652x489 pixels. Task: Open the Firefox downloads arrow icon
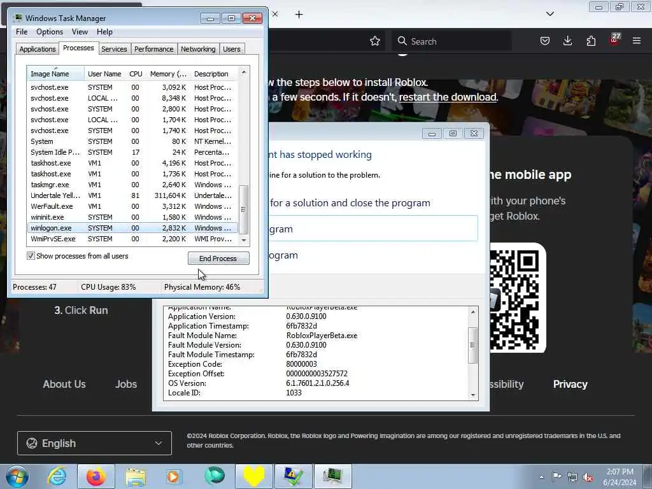567,41
